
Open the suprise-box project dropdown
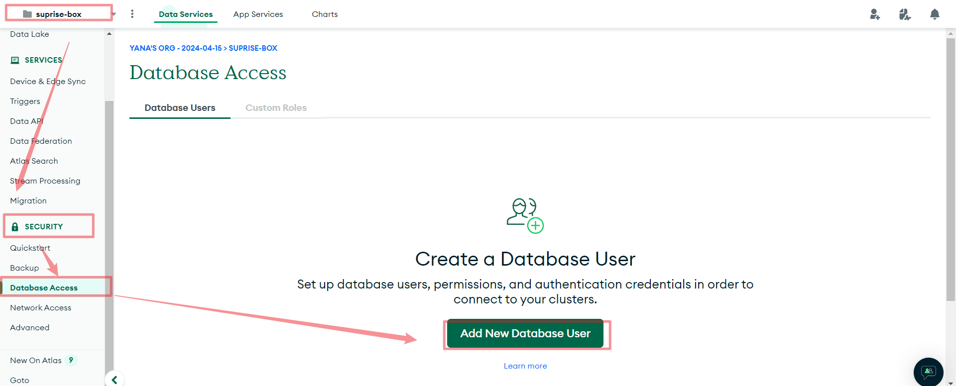(x=59, y=14)
